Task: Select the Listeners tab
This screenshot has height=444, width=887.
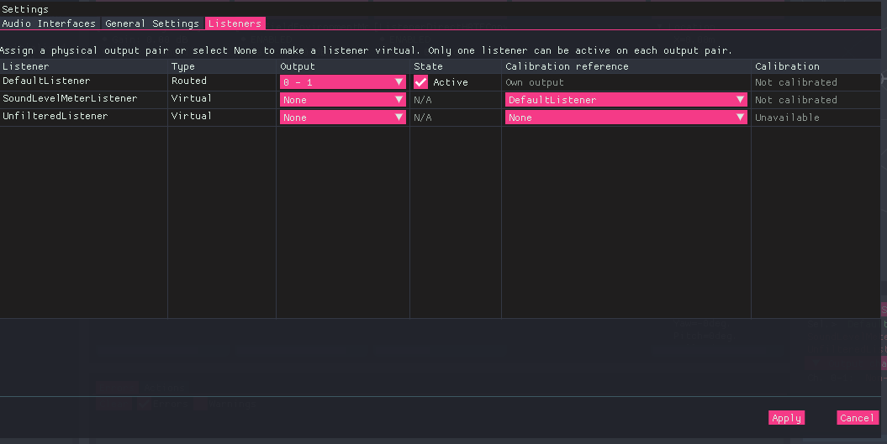Action: click(x=235, y=24)
